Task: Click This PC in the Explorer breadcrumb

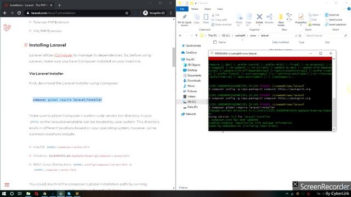Action: 212,36
